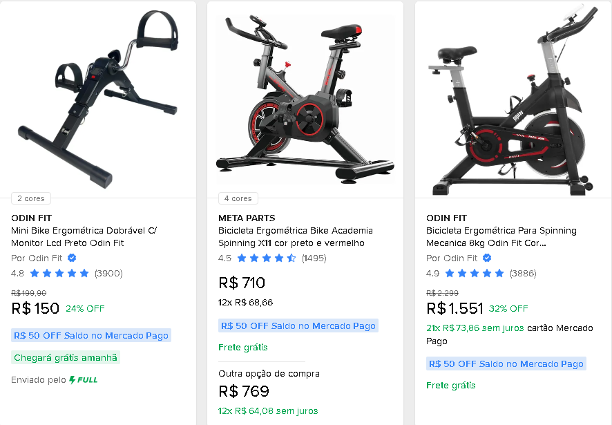The width and height of the screenshot is (612, 425).
Task: Select the R$ 769 other purchase option
Action: (244, 392)
